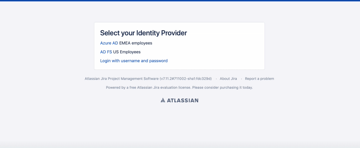Screen dimensions: 360x148
Task: Open Login with username and password
Action: point(134,61)
